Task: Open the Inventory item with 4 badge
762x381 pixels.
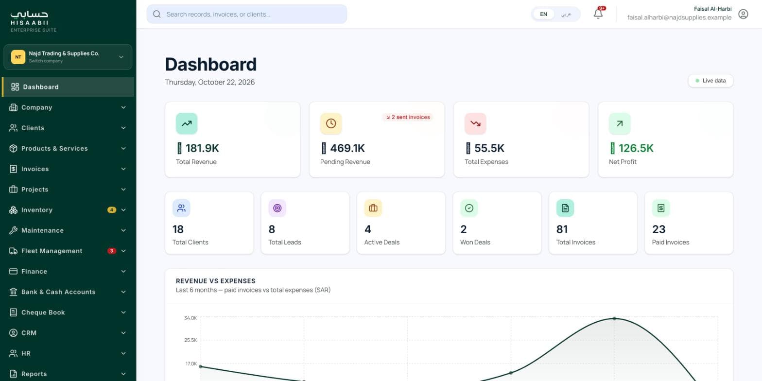Action: (68, 210)
